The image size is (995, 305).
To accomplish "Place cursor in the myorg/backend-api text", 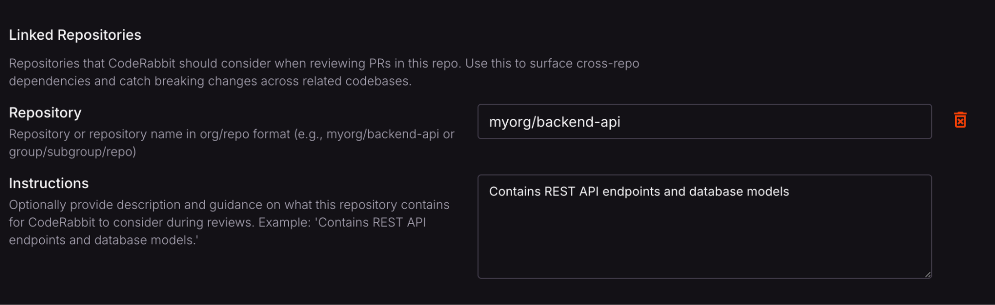I will pyautogui.click(x=554, y=122).
